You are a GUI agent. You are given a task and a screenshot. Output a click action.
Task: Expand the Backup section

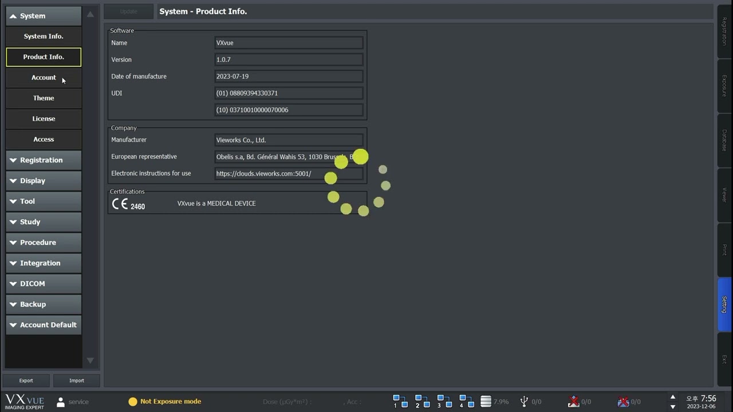[x=44, y=304]
